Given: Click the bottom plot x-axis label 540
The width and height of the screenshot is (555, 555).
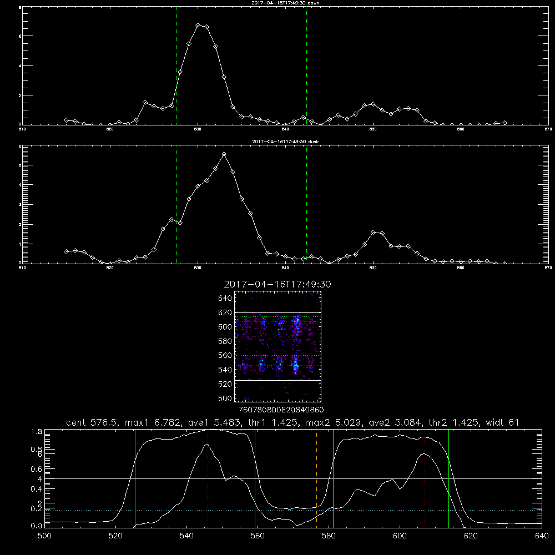Looking at the screenshot, I should [186, 536].
